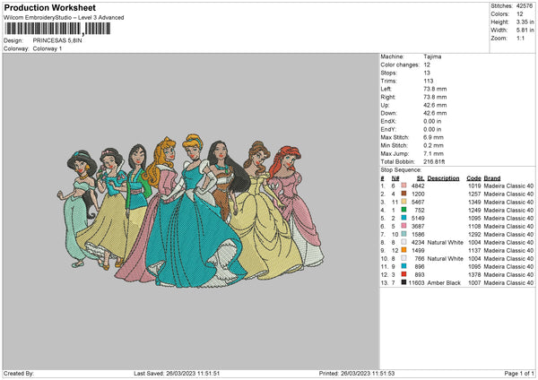Select the teal swatch with 896 stitches
Image resolution: width=538 pixels, height=380 pixels.
[x=403, y=266]
